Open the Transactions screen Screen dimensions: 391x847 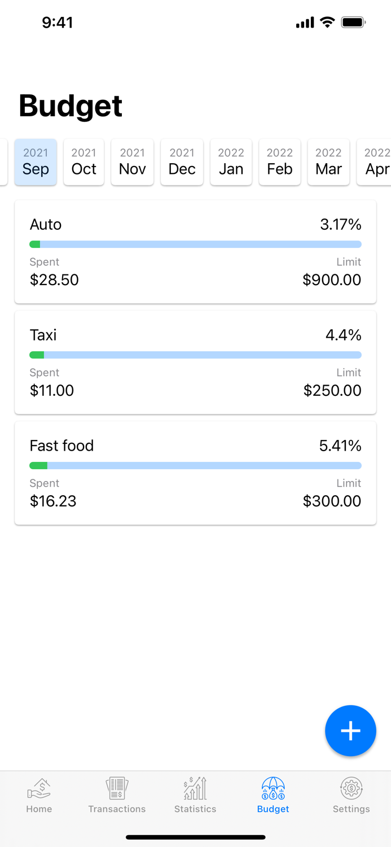117,795
